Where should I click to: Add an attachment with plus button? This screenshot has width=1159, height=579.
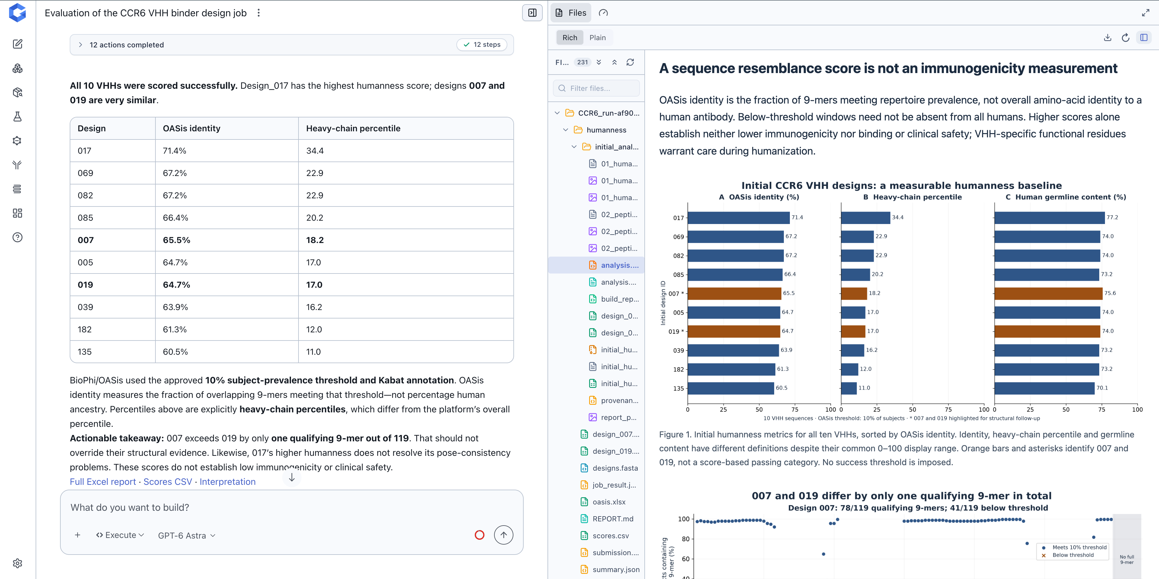tap(77, 535)
